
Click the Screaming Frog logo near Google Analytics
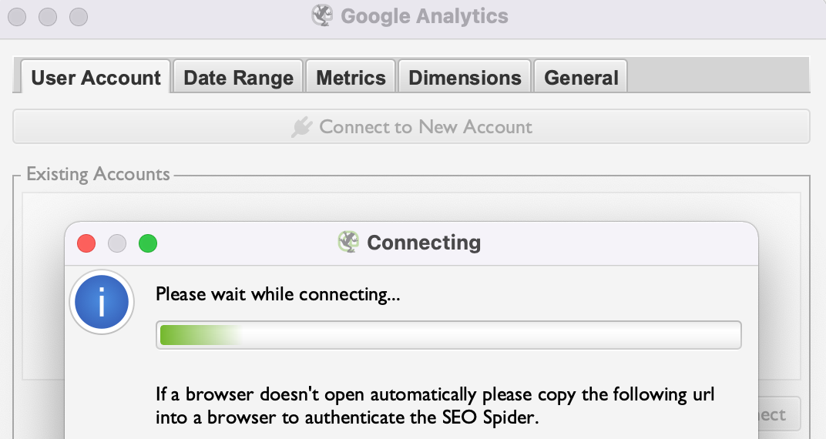pyautogui.click(x=322, y=16)
